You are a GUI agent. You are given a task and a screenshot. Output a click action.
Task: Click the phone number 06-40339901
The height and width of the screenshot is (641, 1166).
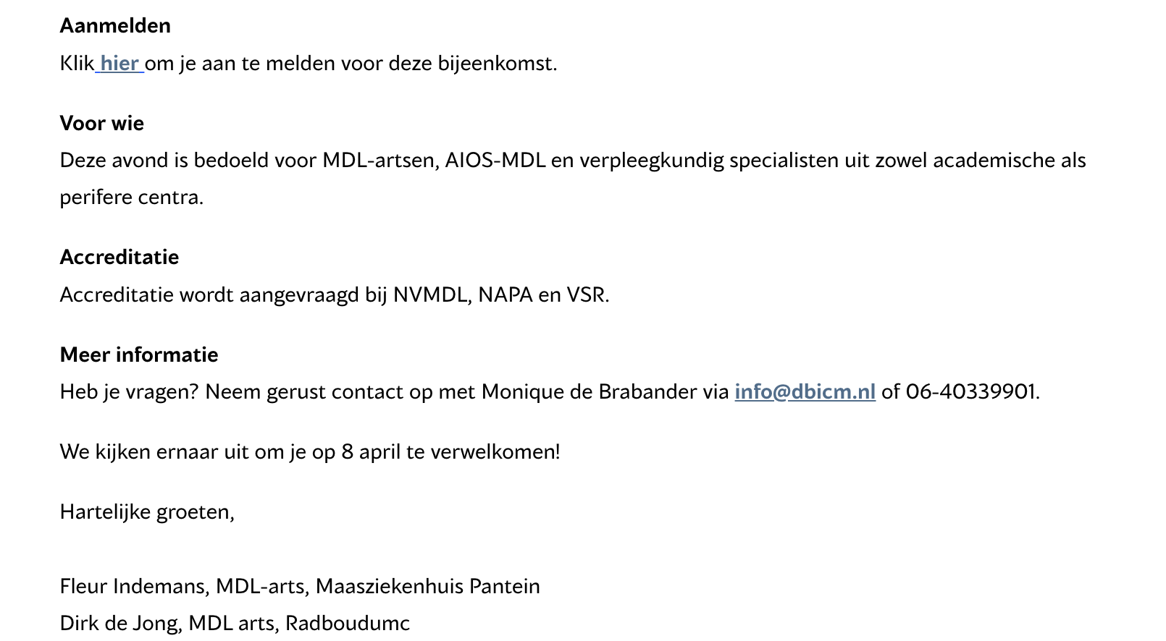971,392
